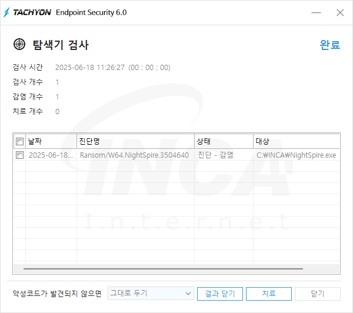Click the scan time 2025-06-18 11:26:27 value
Viewport: 353px width, 313px height.
(x=90, y=68)
